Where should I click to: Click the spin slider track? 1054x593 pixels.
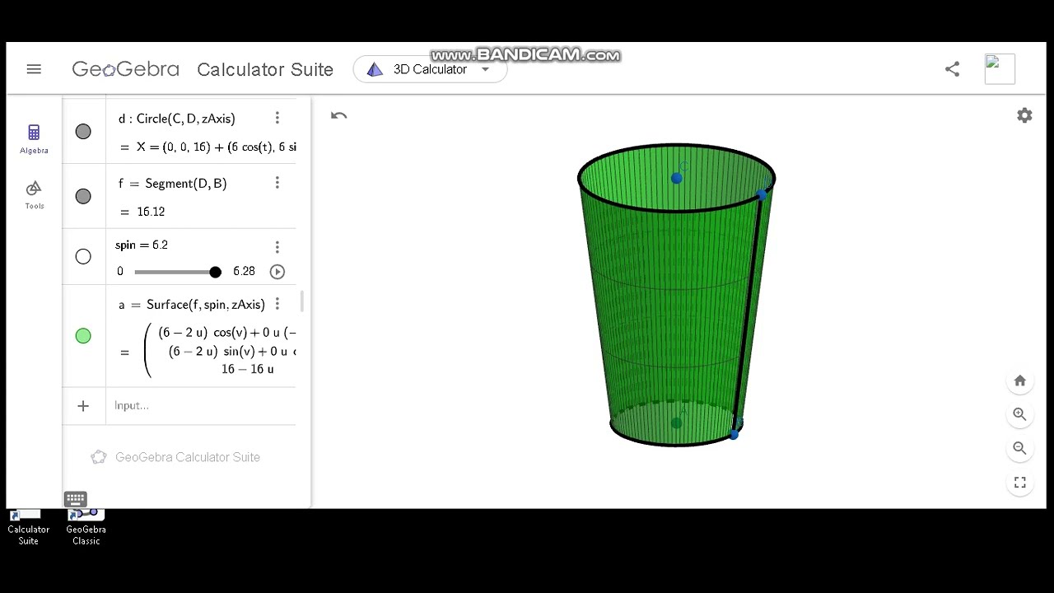(175, 272)
